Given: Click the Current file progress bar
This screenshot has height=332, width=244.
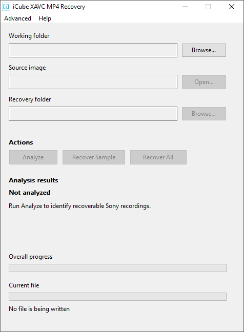Looking at the screenshot, I should pyautogui.click(x=117, y=297).
